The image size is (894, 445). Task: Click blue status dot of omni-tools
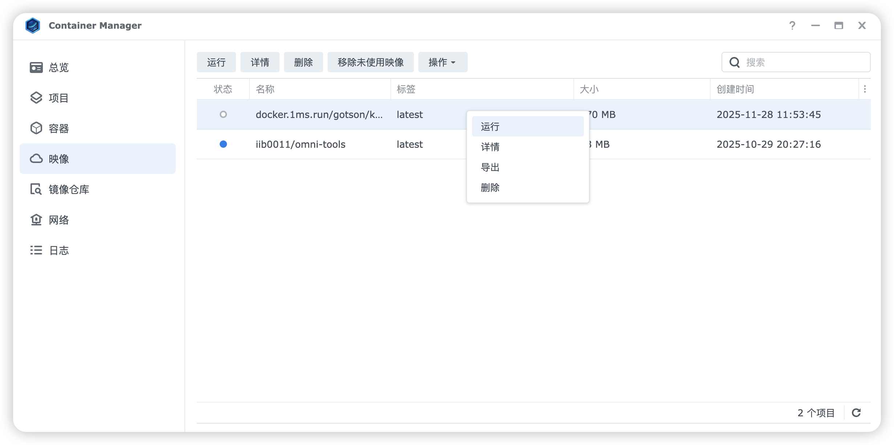coord(223,144)
